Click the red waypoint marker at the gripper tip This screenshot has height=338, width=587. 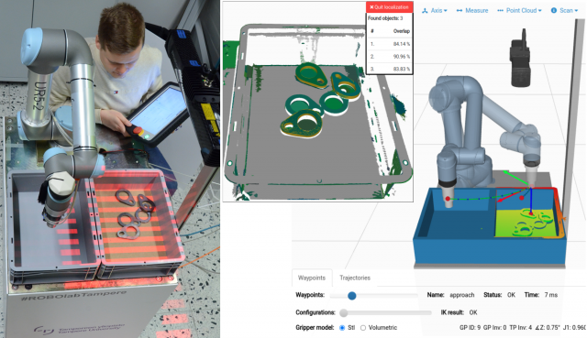tap(448, 199)
